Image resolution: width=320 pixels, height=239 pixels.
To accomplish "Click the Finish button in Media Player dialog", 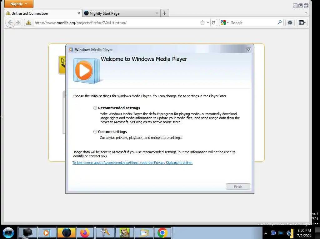I will [238, 186].
